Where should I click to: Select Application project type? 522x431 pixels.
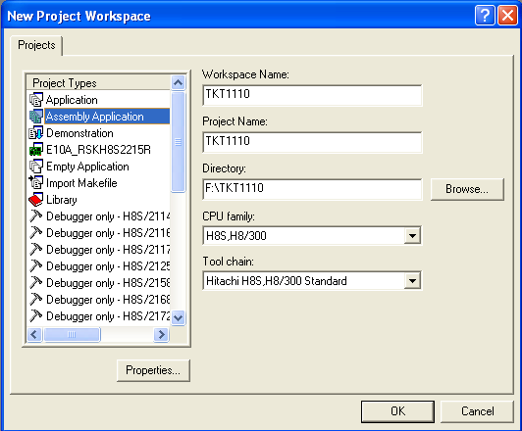point(72,100)
